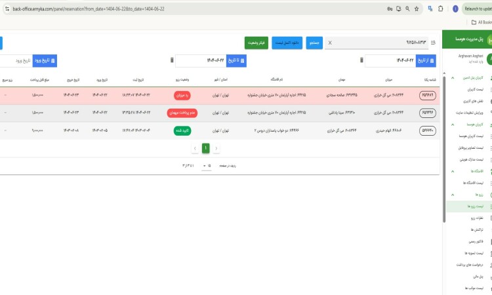492x295 pixels.
Task: Click the blue 'جستجو' search button
Action: (x=314, y=43)
